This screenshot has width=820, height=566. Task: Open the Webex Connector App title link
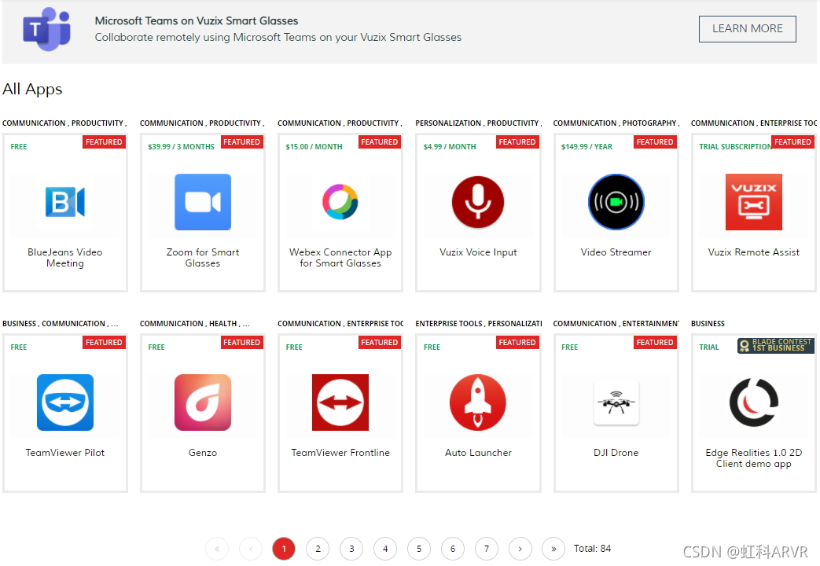click(x=340, y=257)
